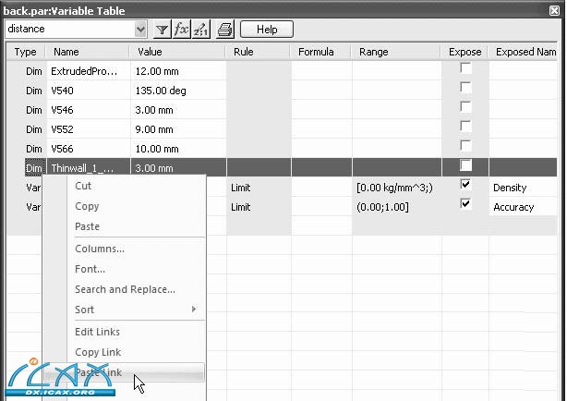Uncheck Expose on the Density row

point(465,184)
